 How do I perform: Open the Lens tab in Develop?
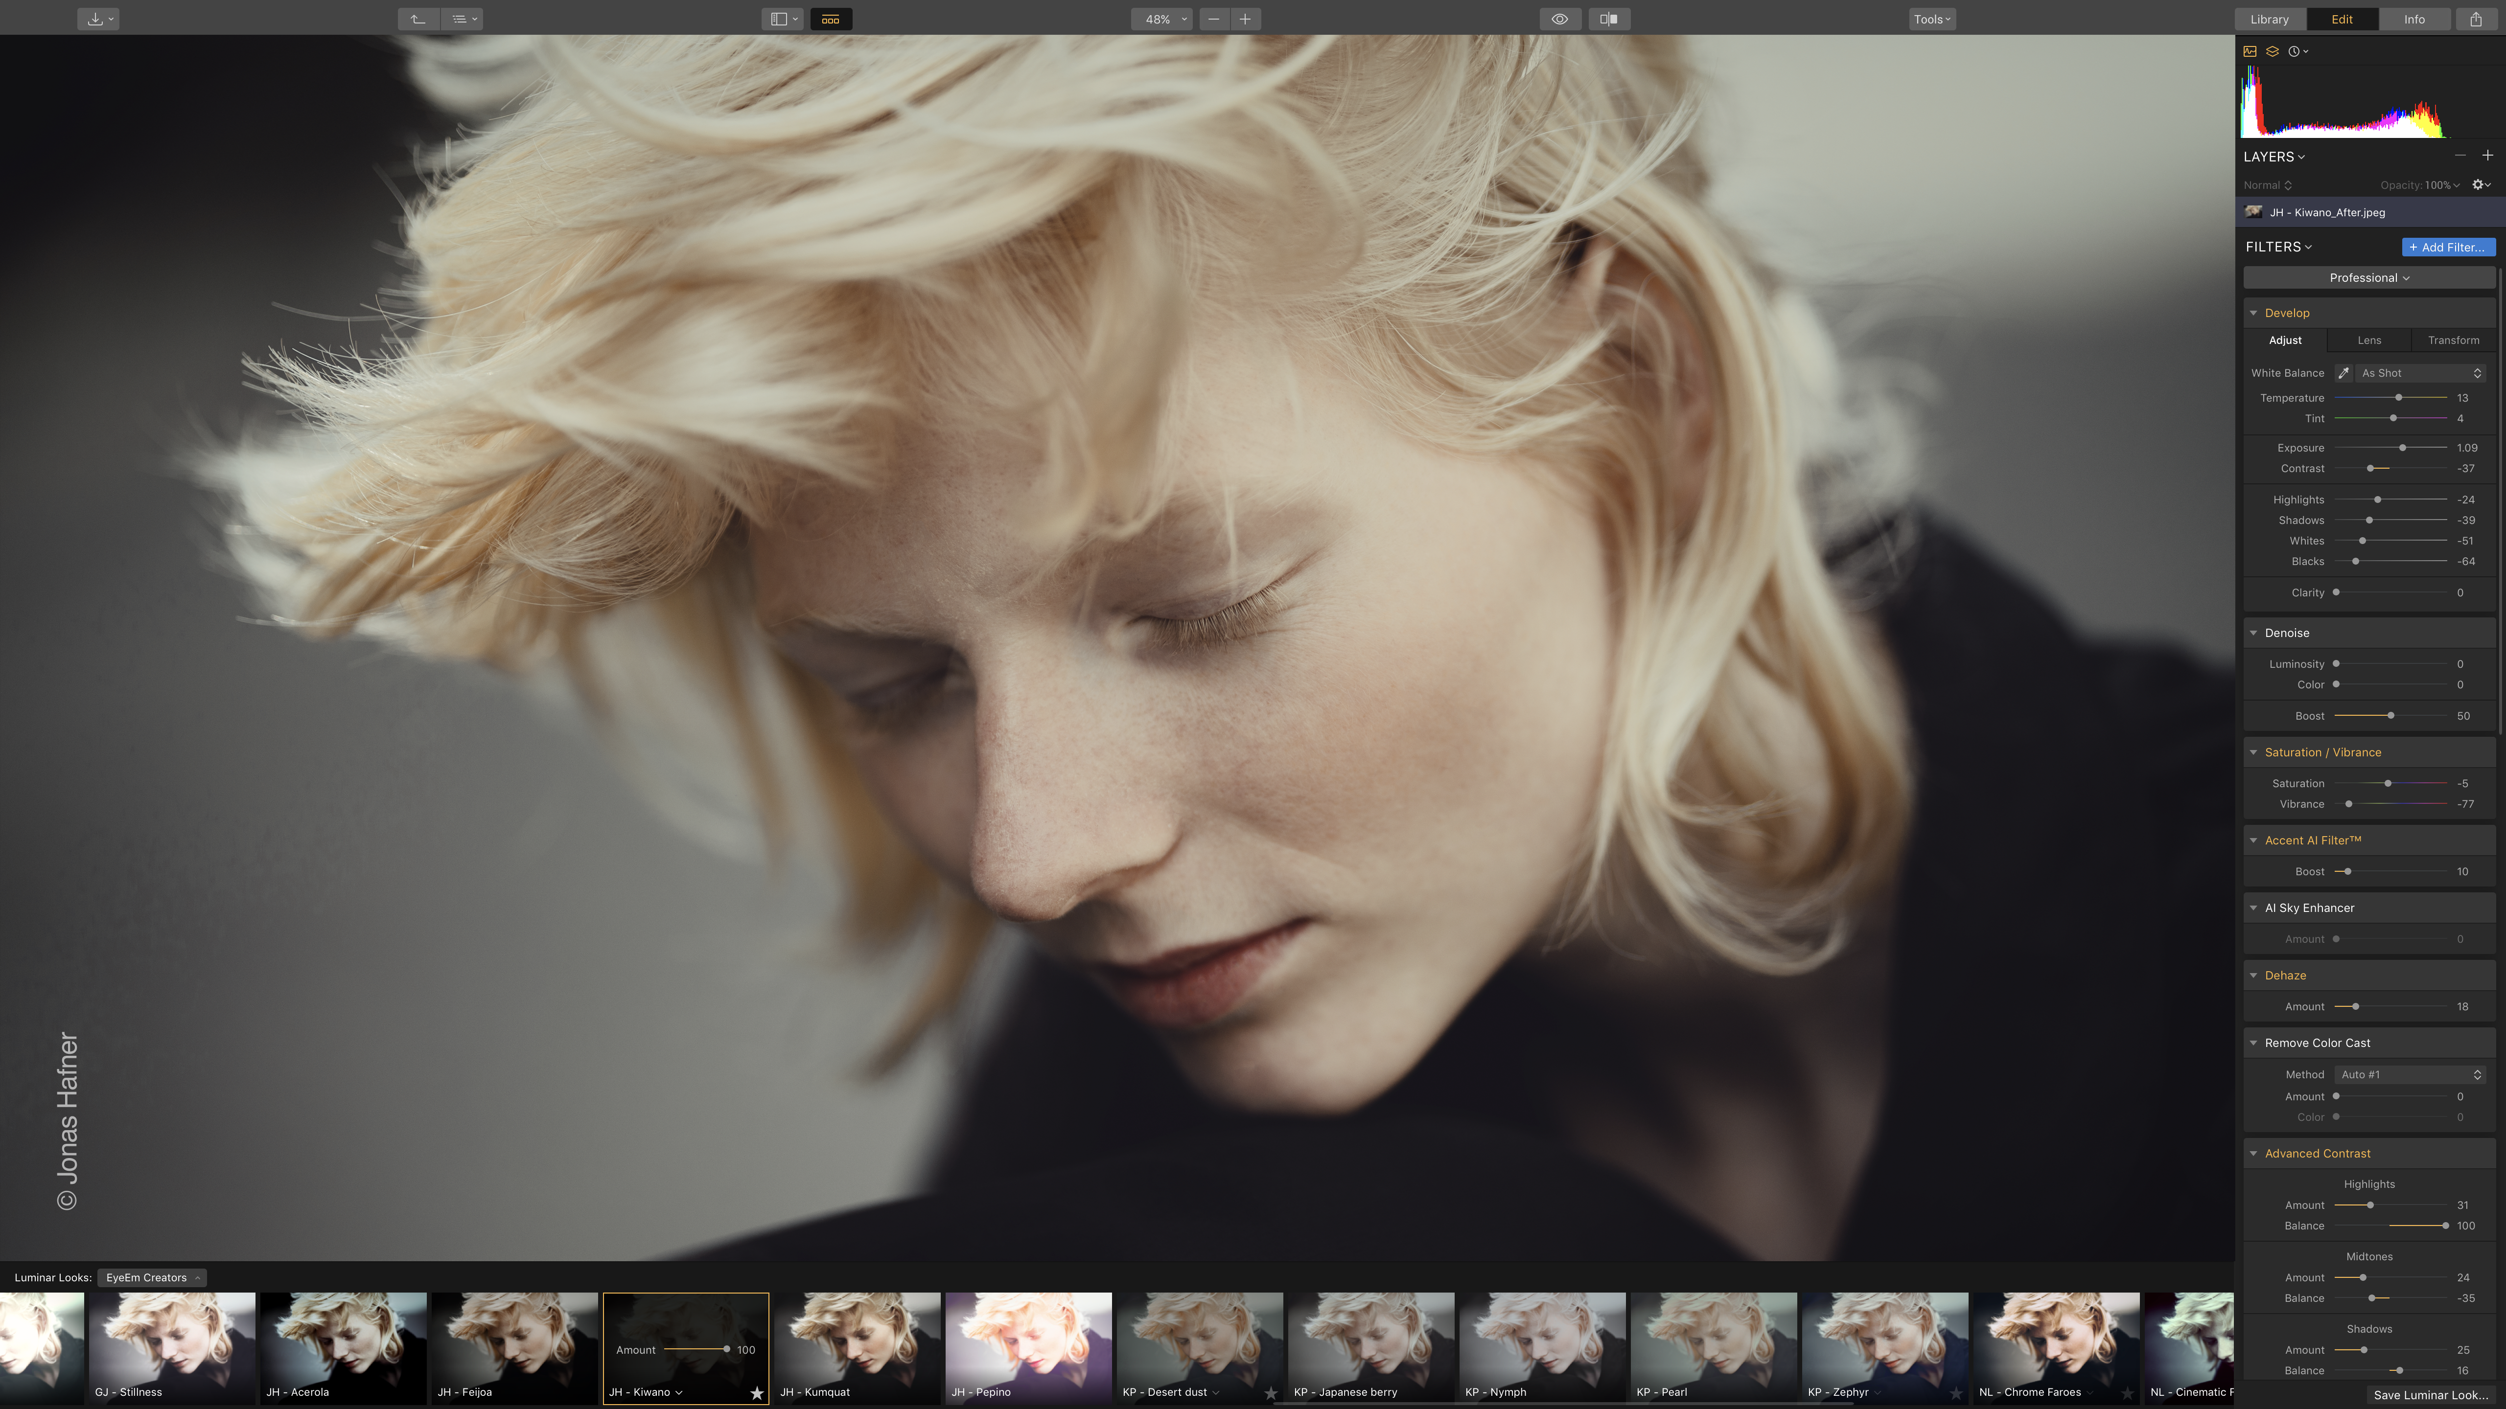2369,341
